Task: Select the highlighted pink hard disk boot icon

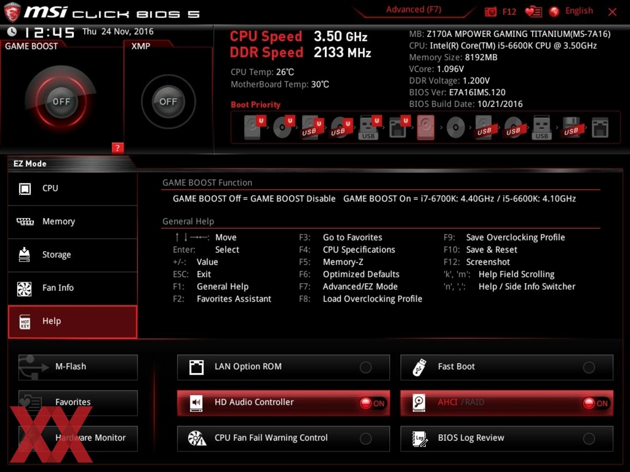Action: click(x=426, y=127)
